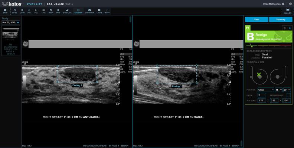This screenshot has width=294, height=148.
Task: Delete finding F1 with trash icon
Action: click(284, 28)
